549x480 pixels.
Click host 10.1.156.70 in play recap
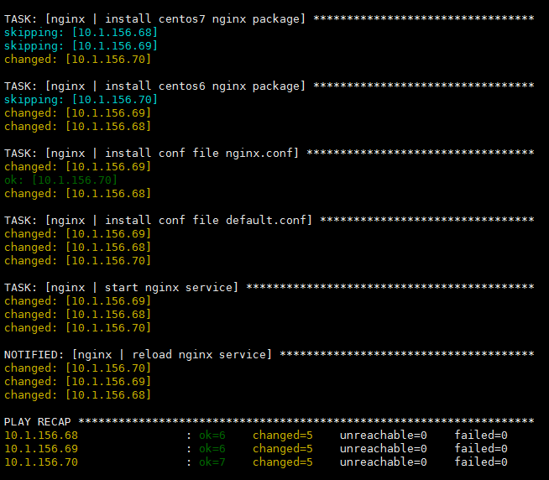pyautogui.click(x=41, y=462)
